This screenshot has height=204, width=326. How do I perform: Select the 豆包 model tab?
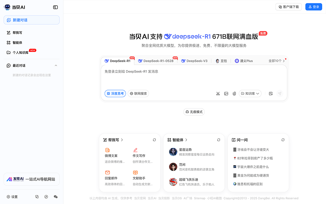pos(221,61)
